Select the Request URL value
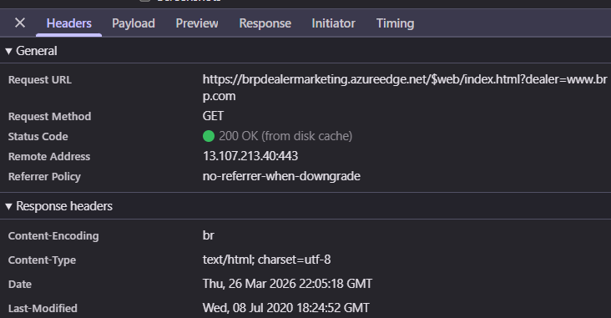611x318 pixels. (405, 88)
